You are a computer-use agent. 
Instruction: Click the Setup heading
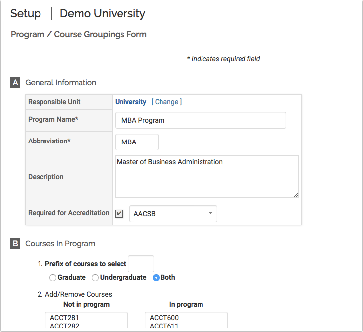point(26,13)
